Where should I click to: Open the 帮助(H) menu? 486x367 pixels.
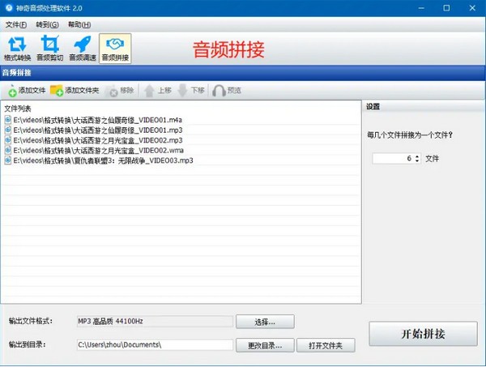[x=79, y=24]
